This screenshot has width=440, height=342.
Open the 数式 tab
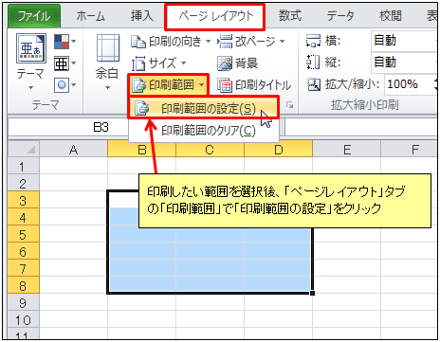[289, 16]
